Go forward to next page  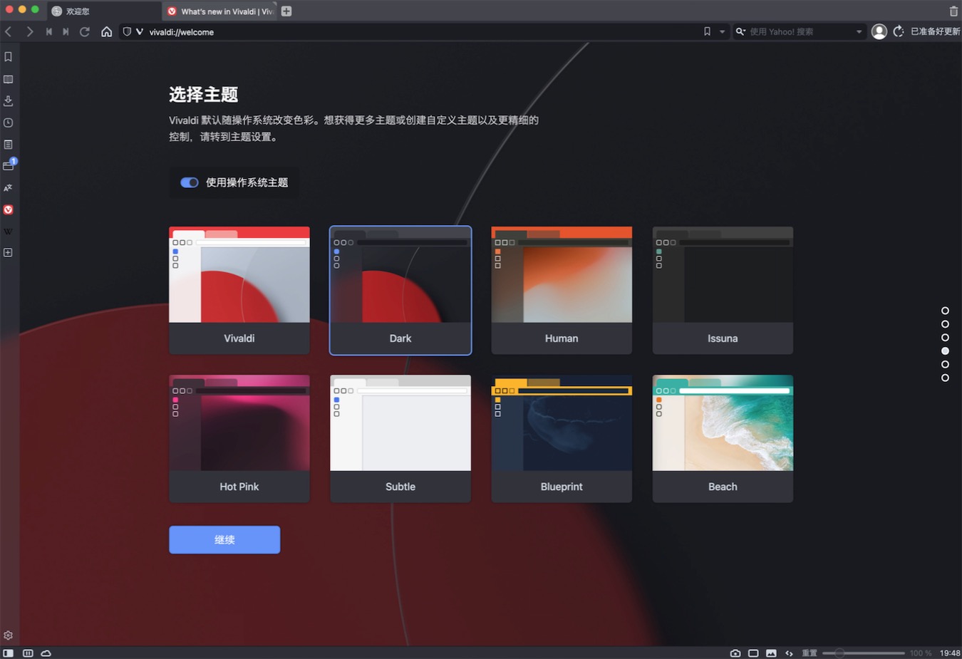pyautogui.click(x=29, y=31)
